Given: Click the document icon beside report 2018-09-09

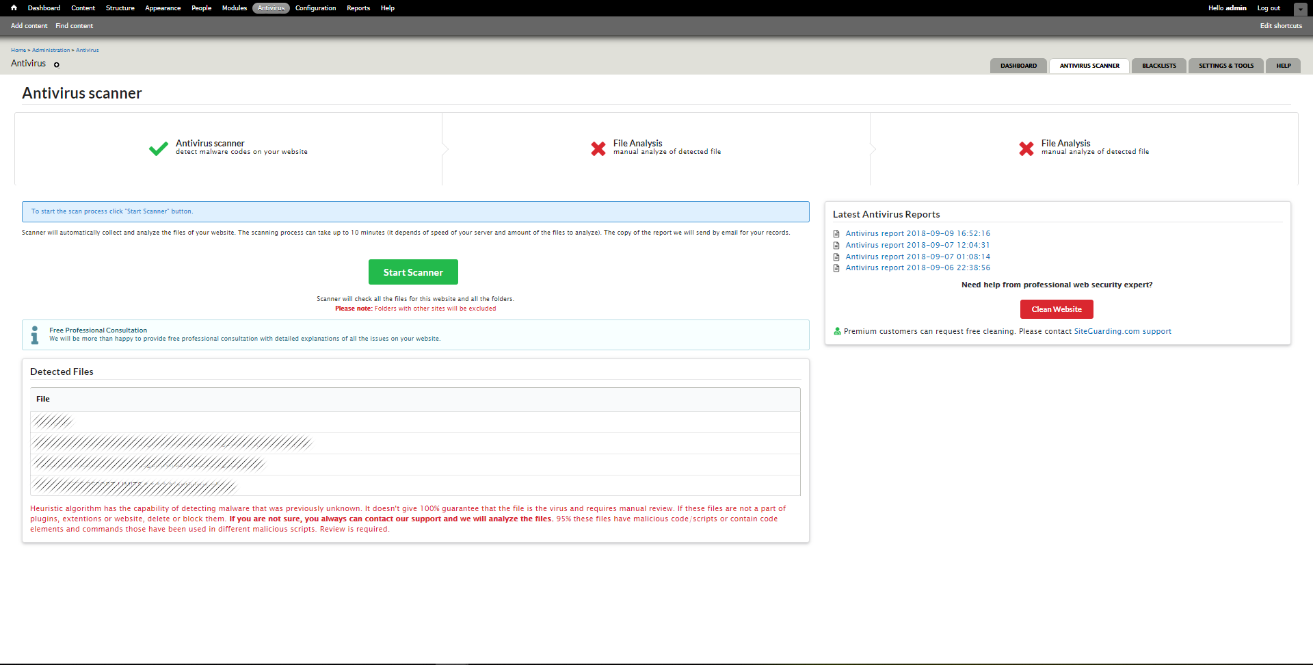Looking at the screenshot, I should tap(837, 233).
